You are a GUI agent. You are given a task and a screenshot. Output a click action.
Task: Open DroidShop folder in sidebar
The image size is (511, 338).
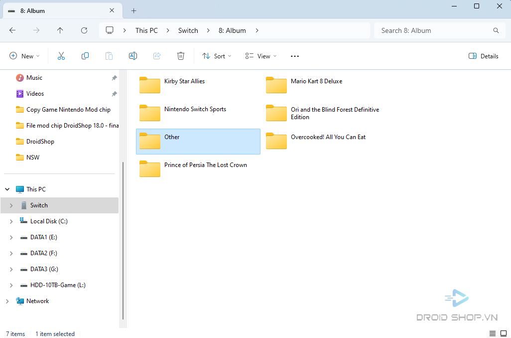(x=40, y=141)
